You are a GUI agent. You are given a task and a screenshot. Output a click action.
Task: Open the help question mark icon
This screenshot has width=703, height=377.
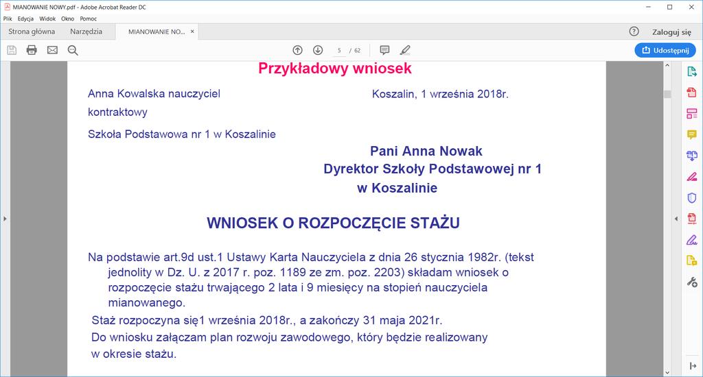pos(634,32)
